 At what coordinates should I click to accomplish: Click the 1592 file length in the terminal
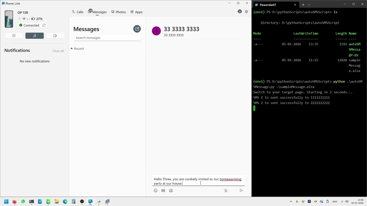coord(343,44)
